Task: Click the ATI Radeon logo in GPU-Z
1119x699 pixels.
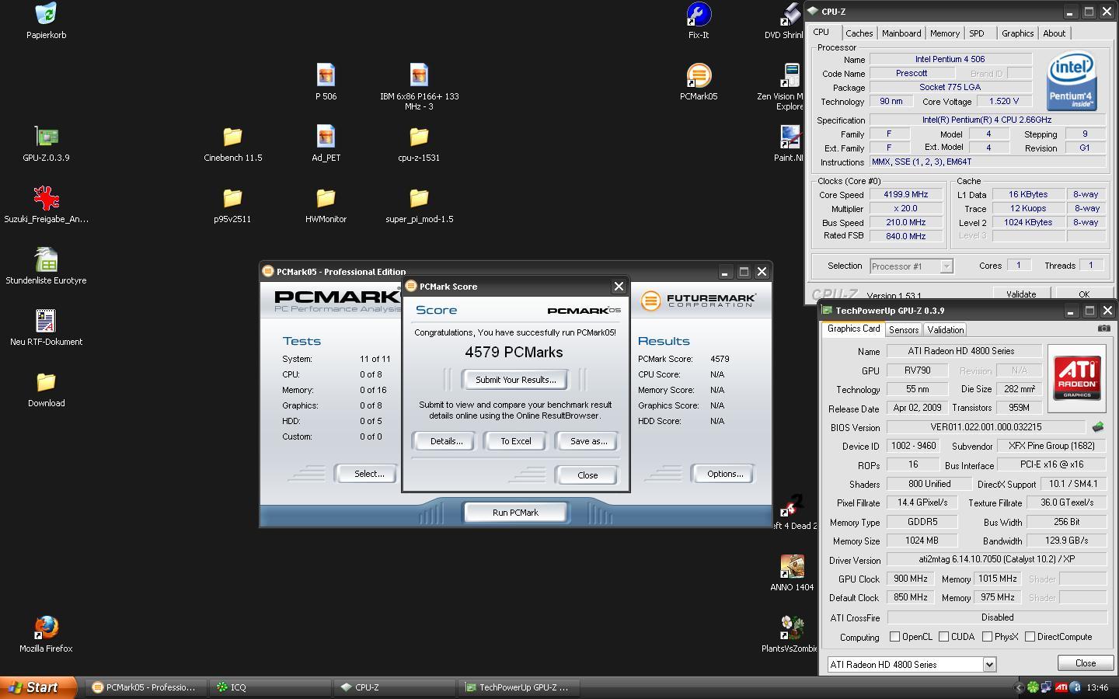Action: click(1077, 377)
